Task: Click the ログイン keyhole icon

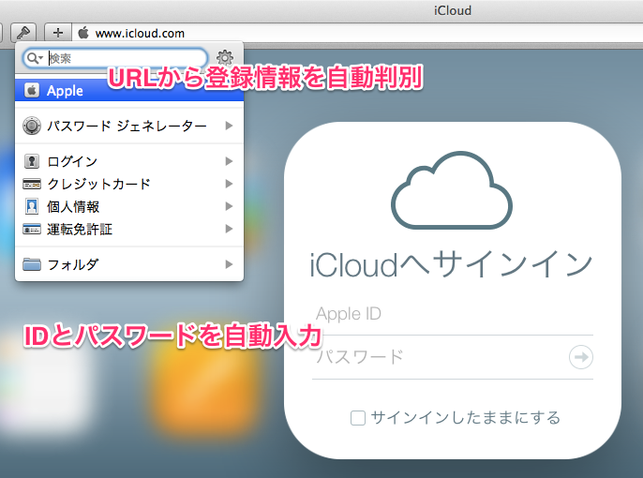Action: click(x=32, y=161)
